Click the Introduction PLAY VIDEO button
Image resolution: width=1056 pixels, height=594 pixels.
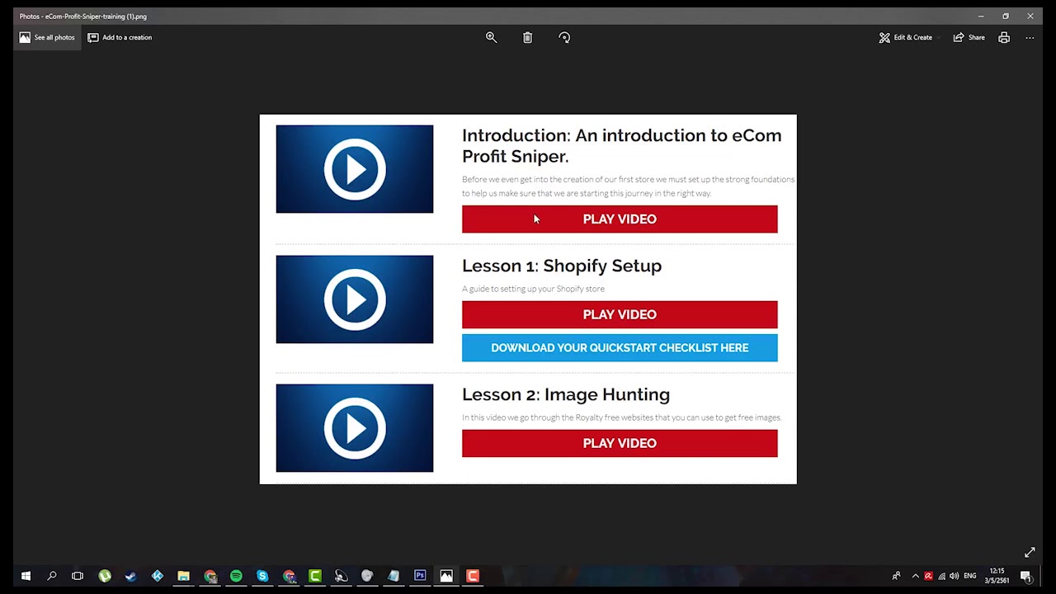[x=620, y=219]
